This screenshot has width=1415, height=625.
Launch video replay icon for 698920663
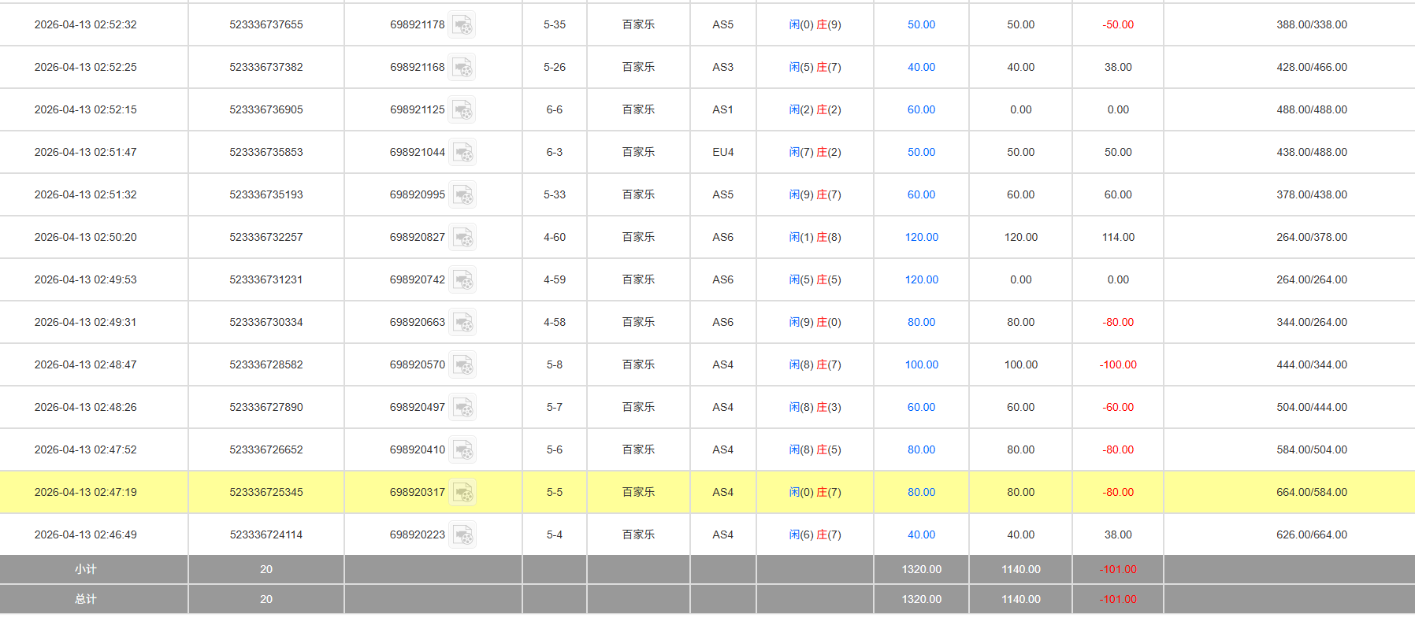(x=462, y=323)
